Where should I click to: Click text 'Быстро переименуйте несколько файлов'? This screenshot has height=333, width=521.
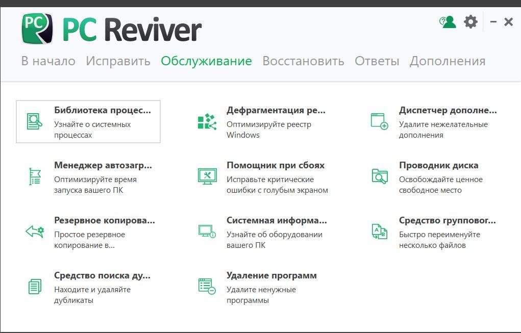(439, 240)
